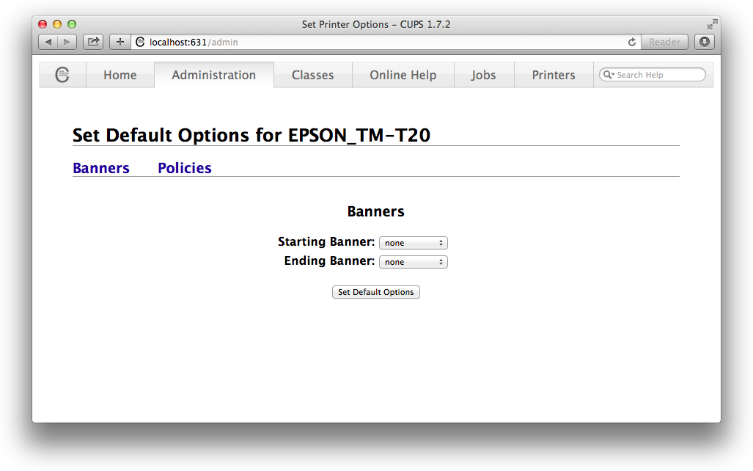The width and height of the screenshot is (753, 471).
Task: Click the CUPS logo icon in navigation bar
Action: 62,75
